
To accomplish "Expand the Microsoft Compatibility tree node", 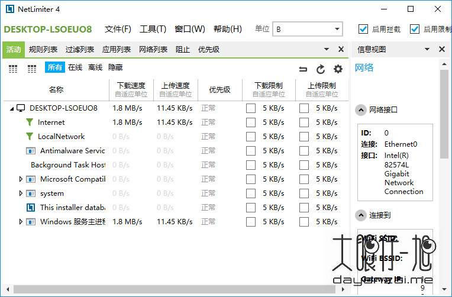I will click(x=21, y=179).
